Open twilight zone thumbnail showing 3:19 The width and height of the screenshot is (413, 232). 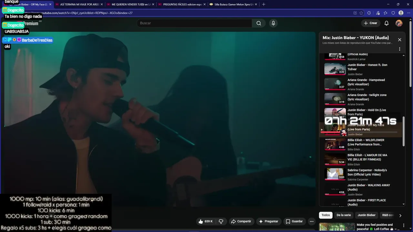point(335,99)
